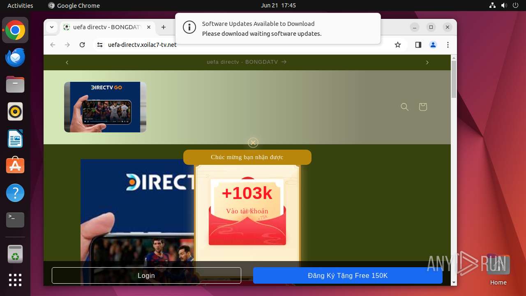The image size is (526, 296).
Task: Click the Activities menu in top bar
Action: (x=20, y=5)
